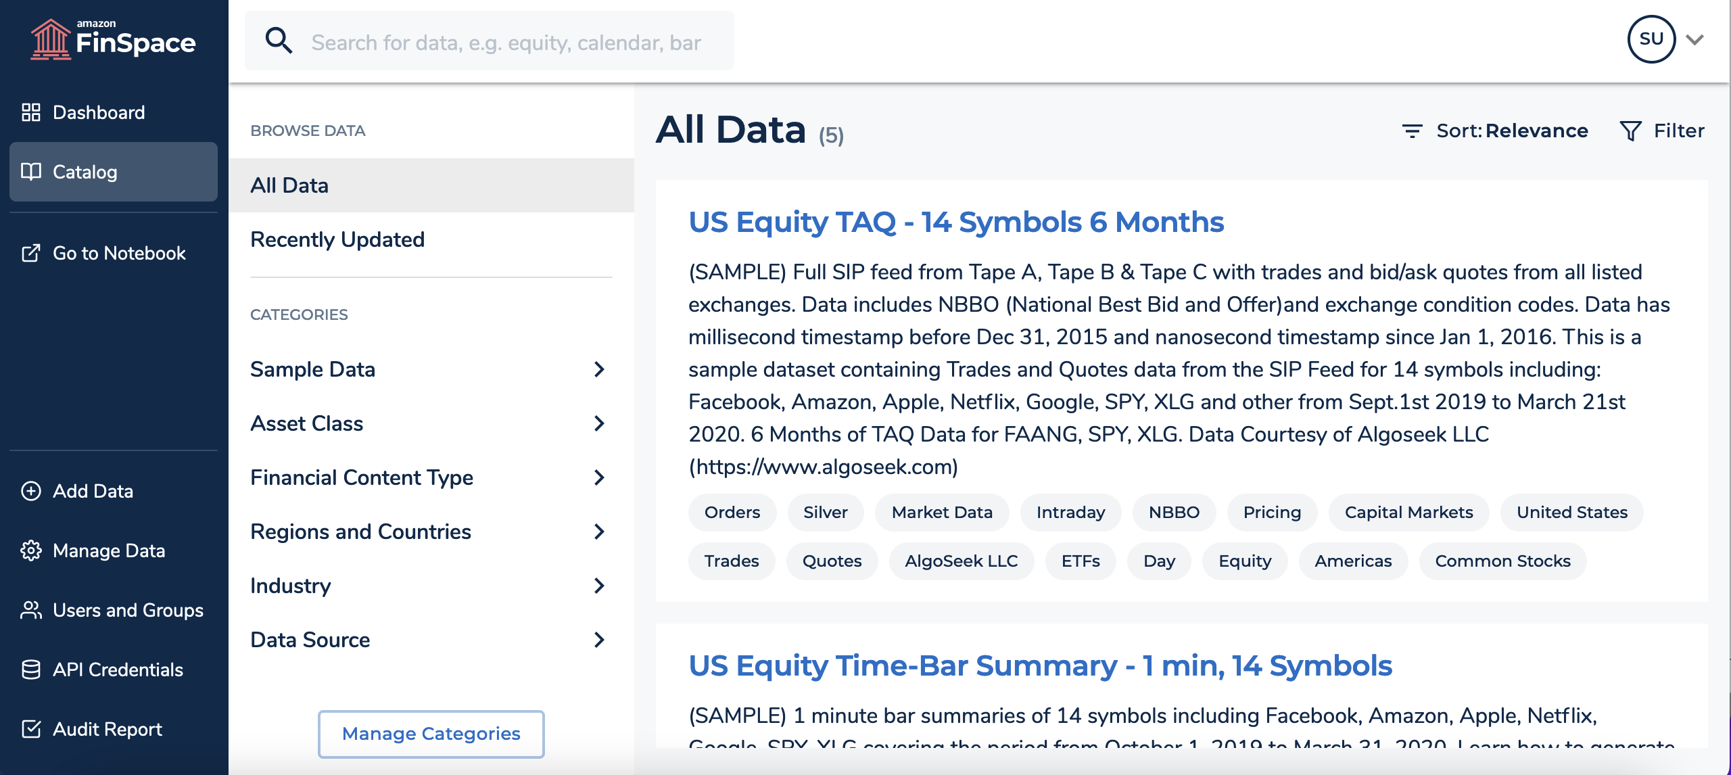Click the Silver tag
The height and width of the screenshot is (775, 1731).
pyautogui.click(x=826, y=513)
